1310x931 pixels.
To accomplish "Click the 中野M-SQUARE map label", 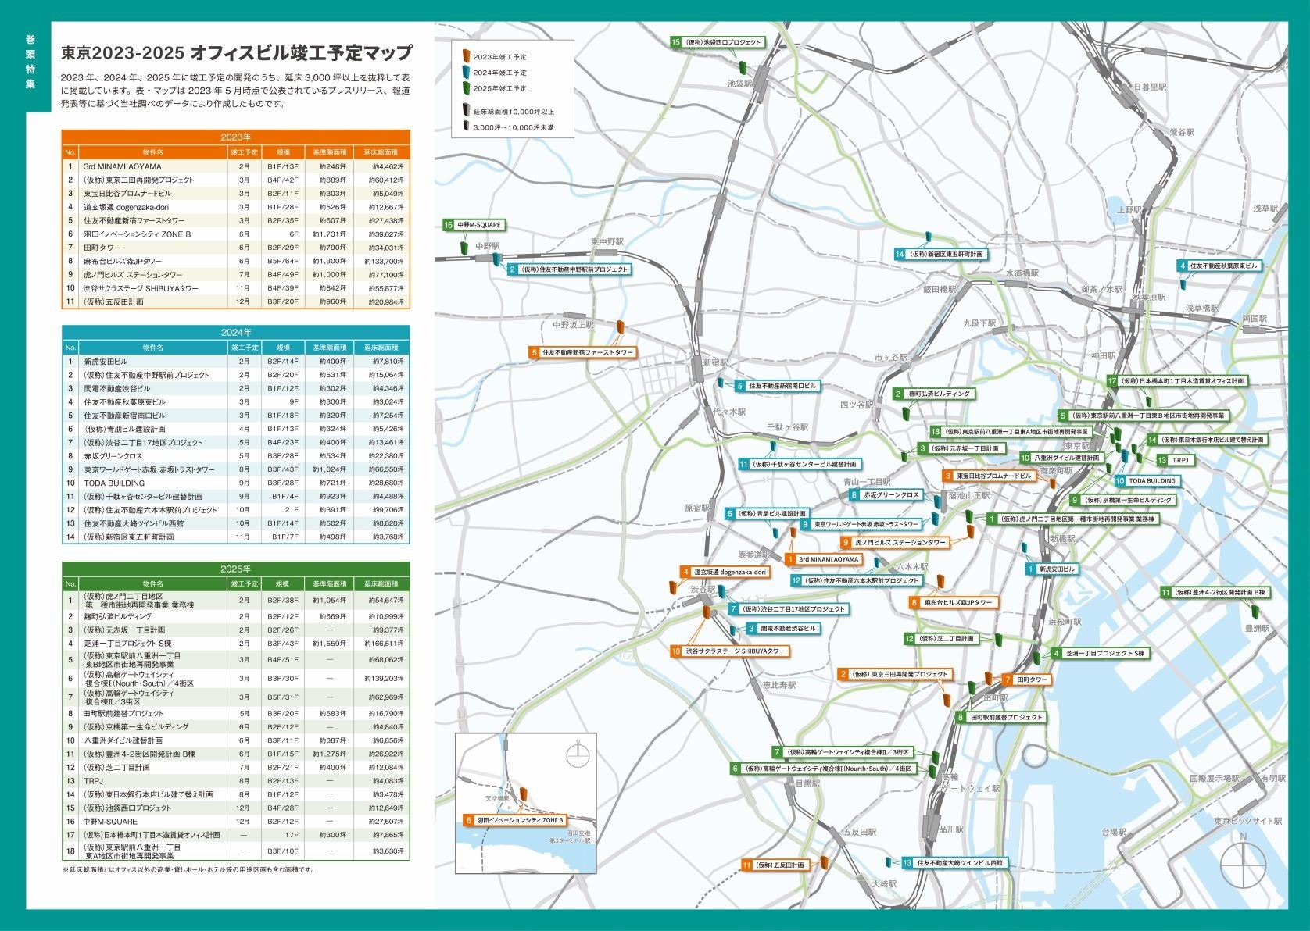I will point(474,225).
